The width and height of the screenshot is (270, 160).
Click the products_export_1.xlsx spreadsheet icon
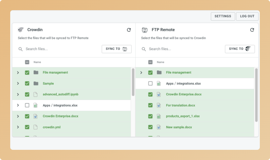point(159,116)
